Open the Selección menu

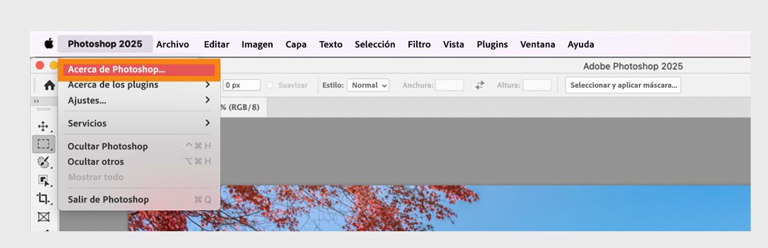point(375,44)
